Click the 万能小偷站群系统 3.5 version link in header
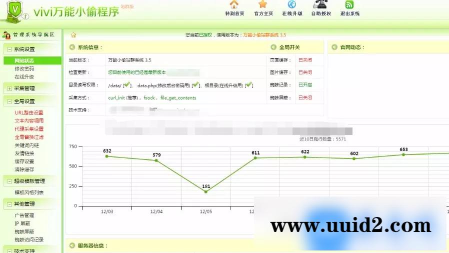Viewport: 449px width, 253px height. (264, 35)
